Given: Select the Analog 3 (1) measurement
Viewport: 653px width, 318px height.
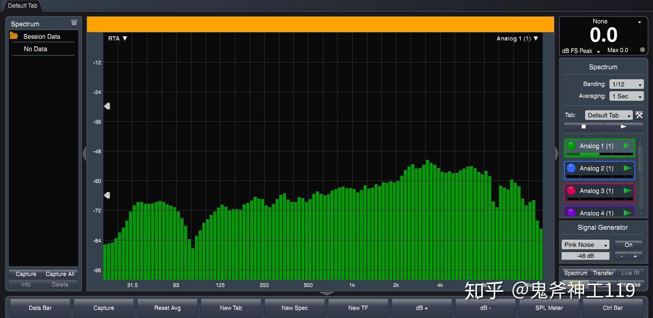Looking at the screenshot, I should (x=599, y=192).
